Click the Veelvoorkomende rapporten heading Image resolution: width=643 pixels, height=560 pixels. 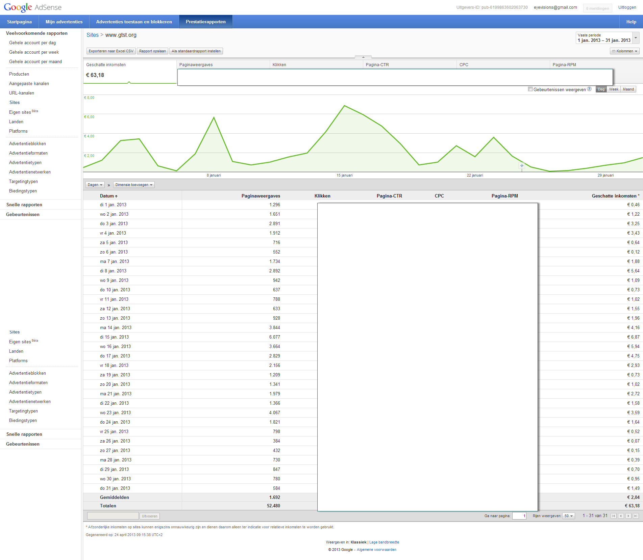click(x=37, y=33)
